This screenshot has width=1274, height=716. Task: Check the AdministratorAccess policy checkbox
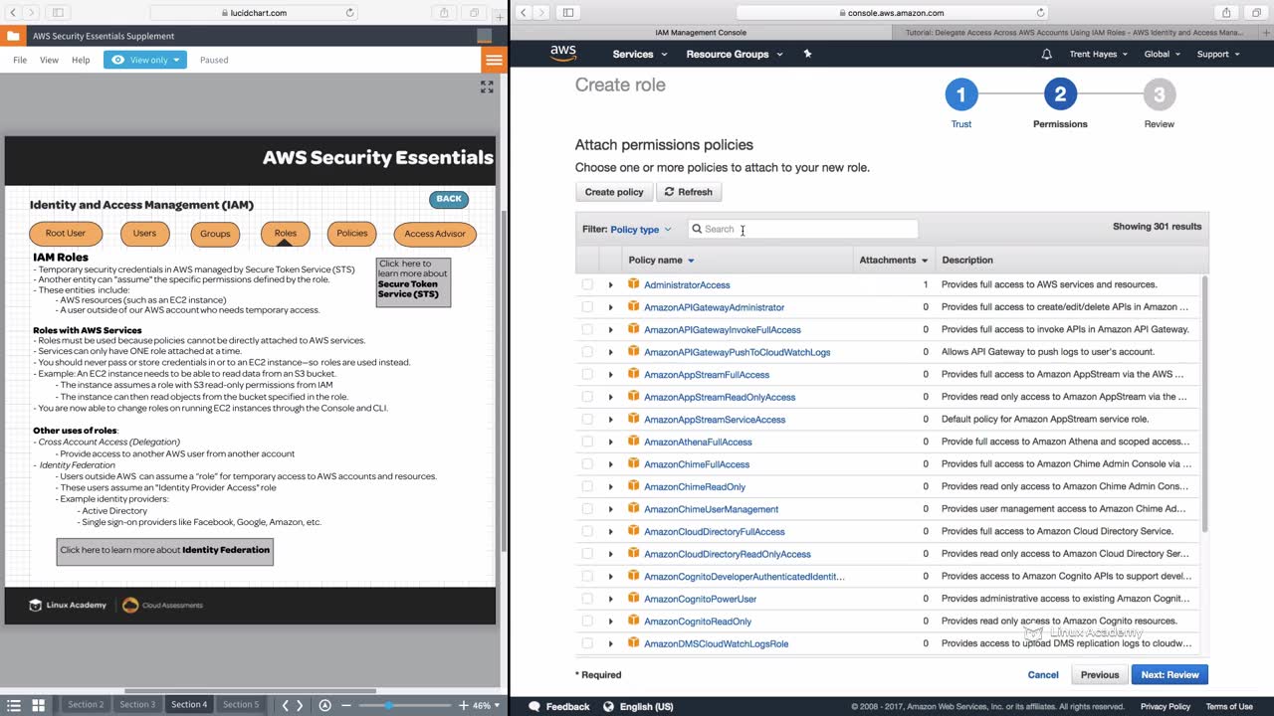coord(587,284)
